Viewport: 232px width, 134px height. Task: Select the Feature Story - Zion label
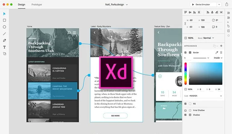coord(162,26)
